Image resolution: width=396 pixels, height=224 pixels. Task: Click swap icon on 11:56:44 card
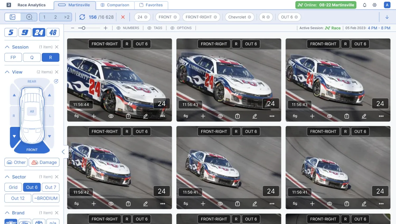click(x=77, y=116)
